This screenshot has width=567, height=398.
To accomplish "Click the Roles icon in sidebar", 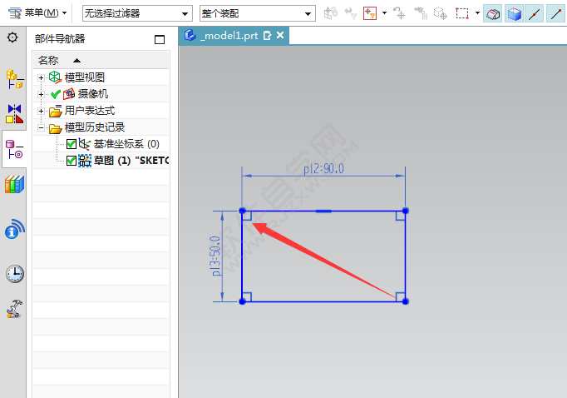I will pyautogui.click(x=14, y=309).
